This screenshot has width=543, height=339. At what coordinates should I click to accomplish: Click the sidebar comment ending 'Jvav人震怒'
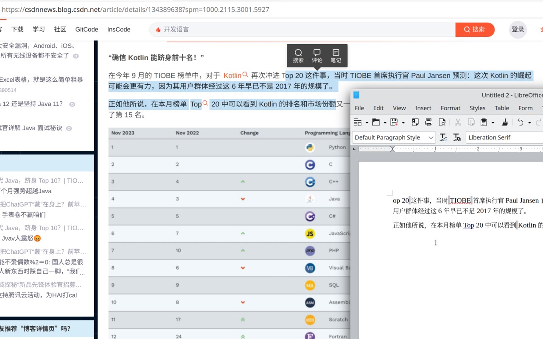[22, 238]
